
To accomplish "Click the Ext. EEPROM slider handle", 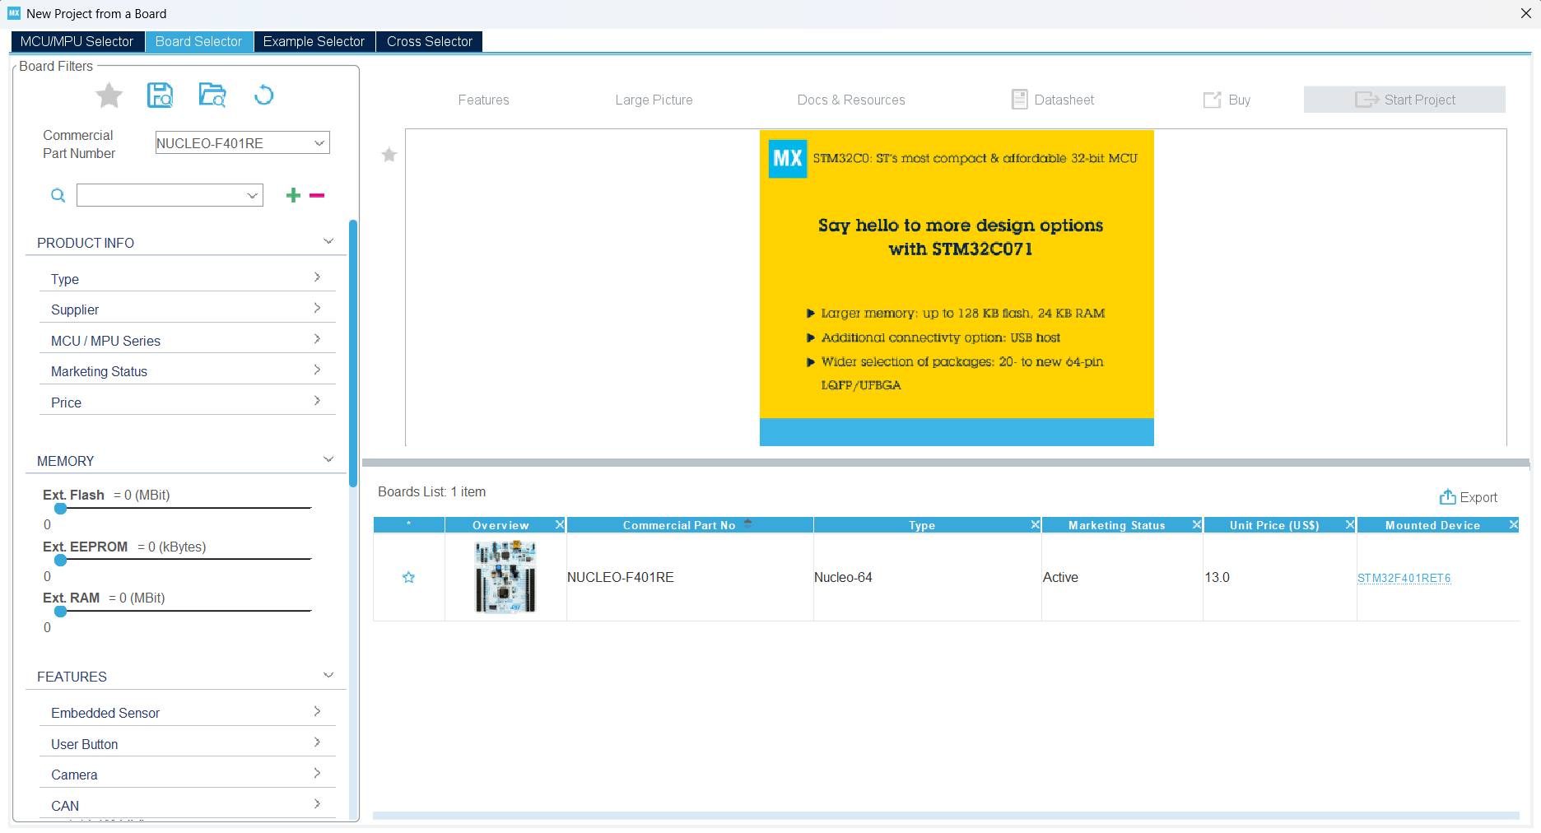I will (x=60, y=560).
